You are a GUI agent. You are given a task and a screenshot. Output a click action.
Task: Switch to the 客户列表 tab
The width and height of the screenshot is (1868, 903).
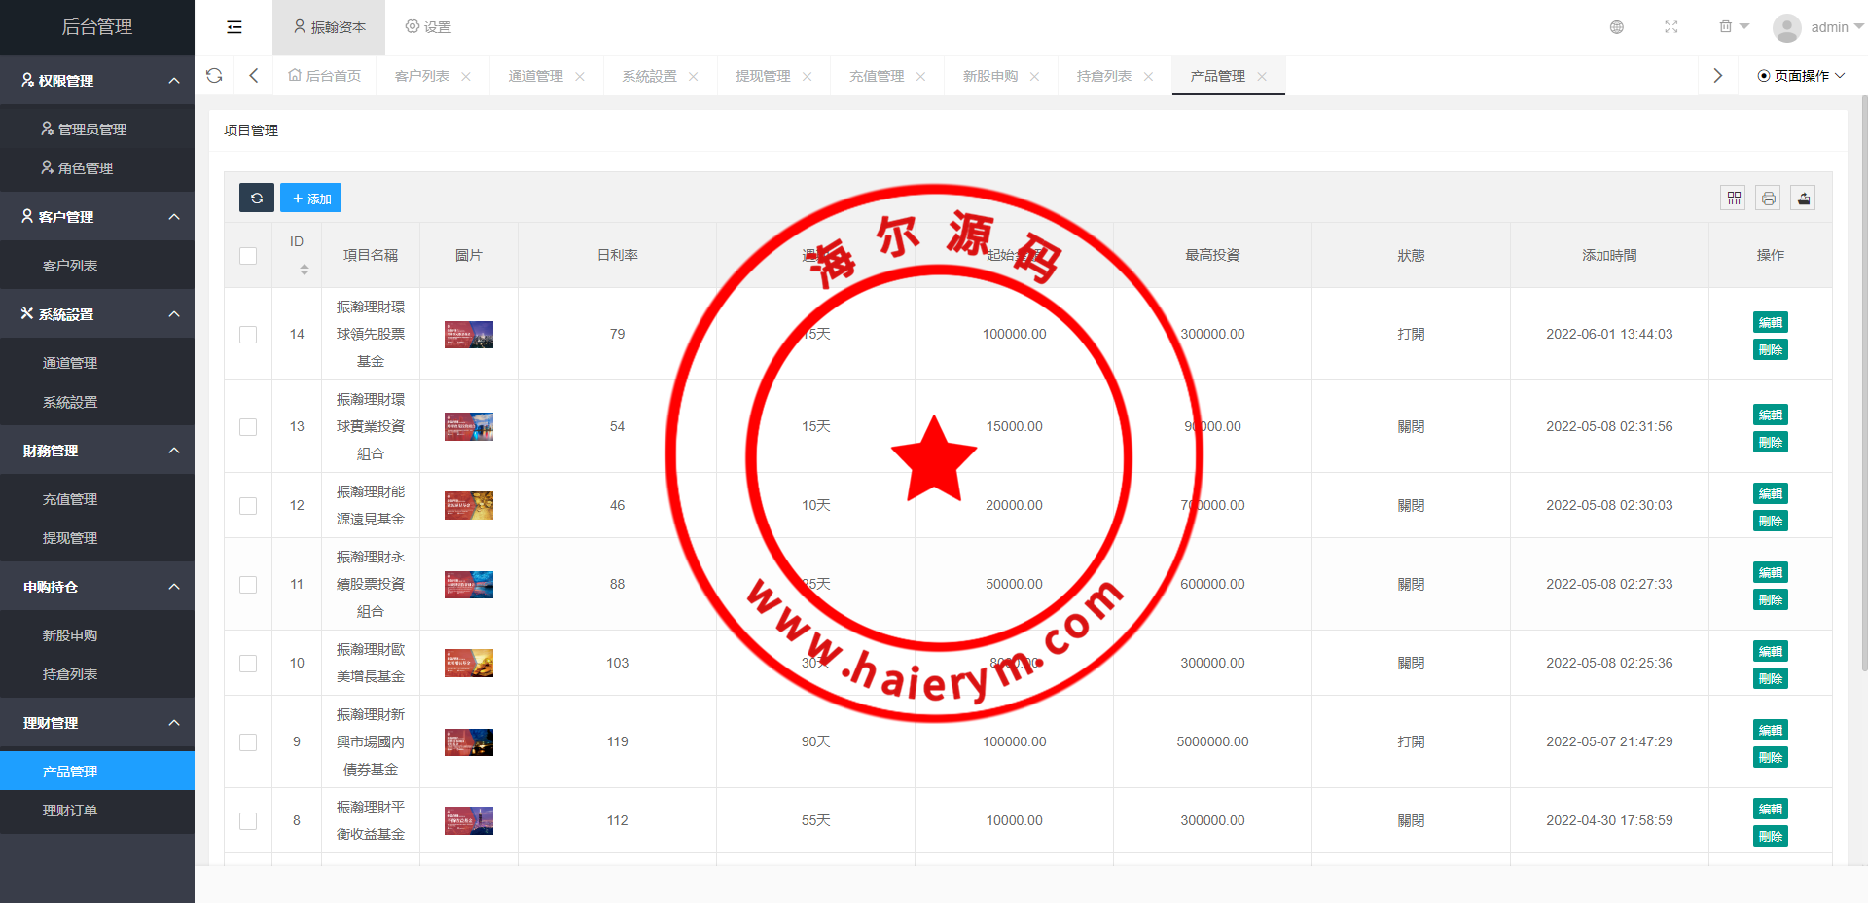(422, 76)
